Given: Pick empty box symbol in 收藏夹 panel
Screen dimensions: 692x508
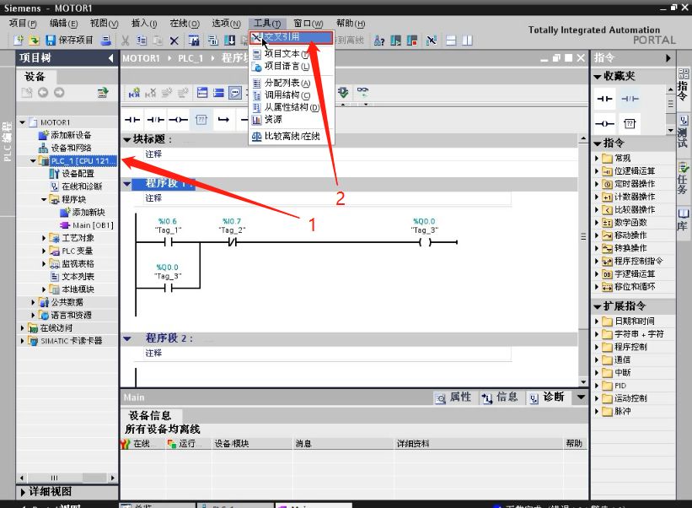Looking at the screenshot, I should 630,124.
